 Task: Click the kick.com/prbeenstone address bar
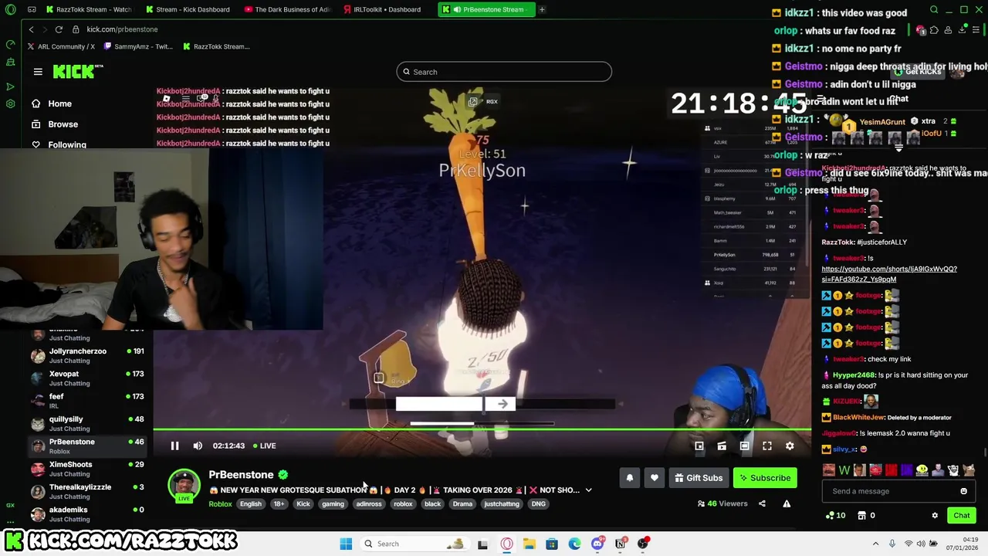tap(122, 29)
